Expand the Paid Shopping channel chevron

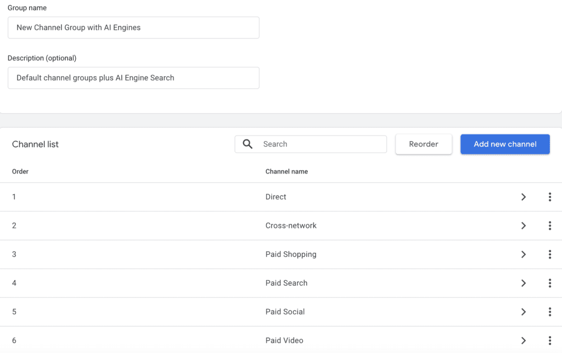524,254
